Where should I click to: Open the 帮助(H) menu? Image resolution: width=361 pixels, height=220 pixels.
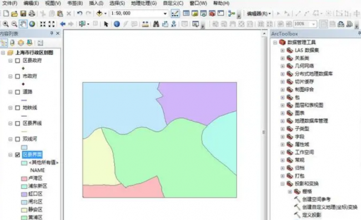pyautogui.click(x=221, y=3)
